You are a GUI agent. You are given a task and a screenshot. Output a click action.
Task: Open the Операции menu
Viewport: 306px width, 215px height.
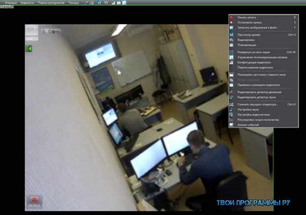pos(10,3)
